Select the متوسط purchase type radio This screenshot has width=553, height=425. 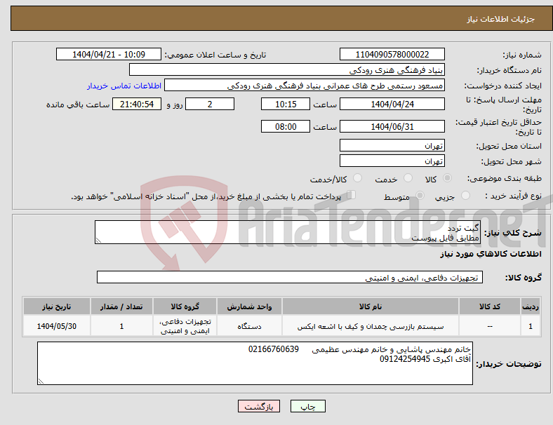coord(420,195)
